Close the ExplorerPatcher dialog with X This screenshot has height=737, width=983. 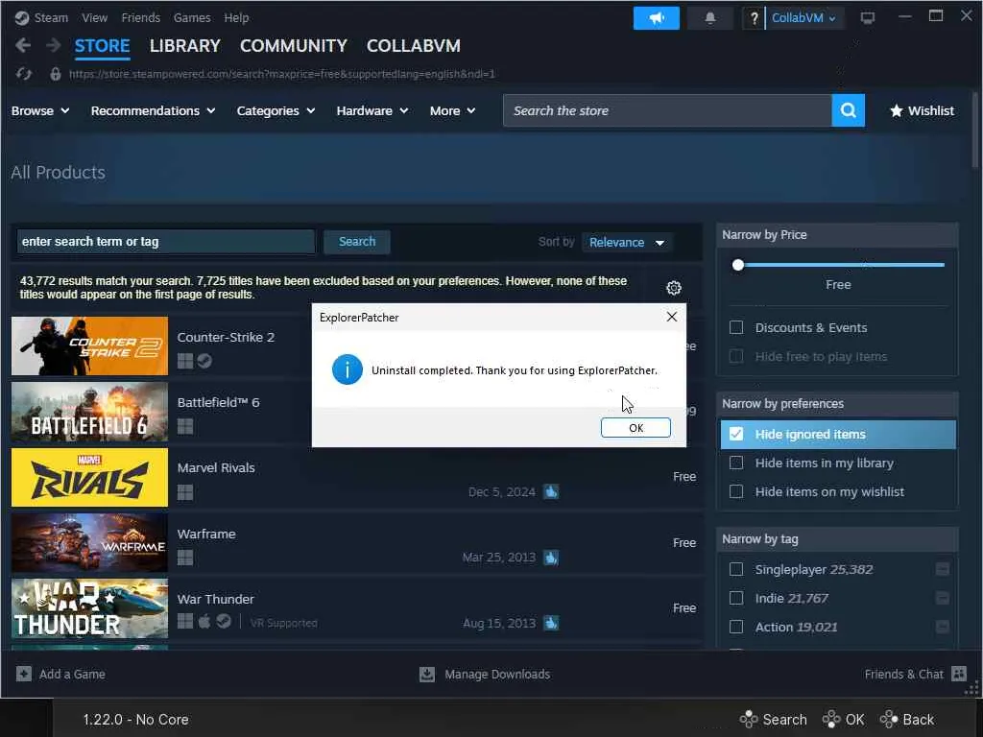point(671,317)
